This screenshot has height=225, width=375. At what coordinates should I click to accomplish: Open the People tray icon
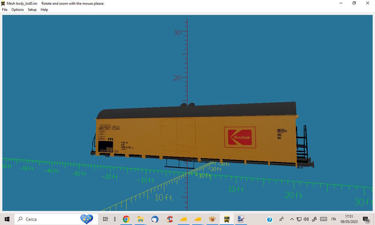282,219
